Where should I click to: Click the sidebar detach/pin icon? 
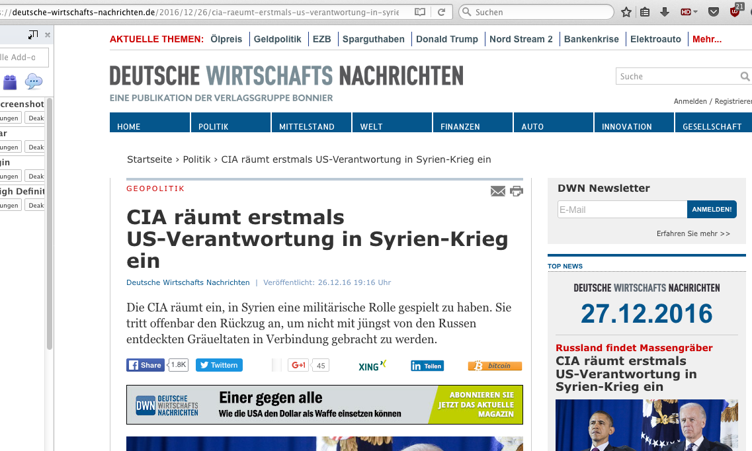[x=32, y=34]
